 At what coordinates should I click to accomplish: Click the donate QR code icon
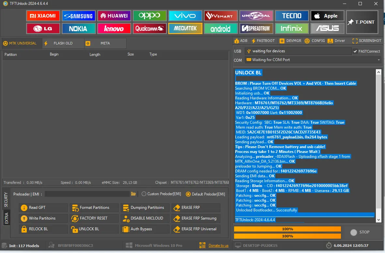pyautogui.click(x=202, y=246)
